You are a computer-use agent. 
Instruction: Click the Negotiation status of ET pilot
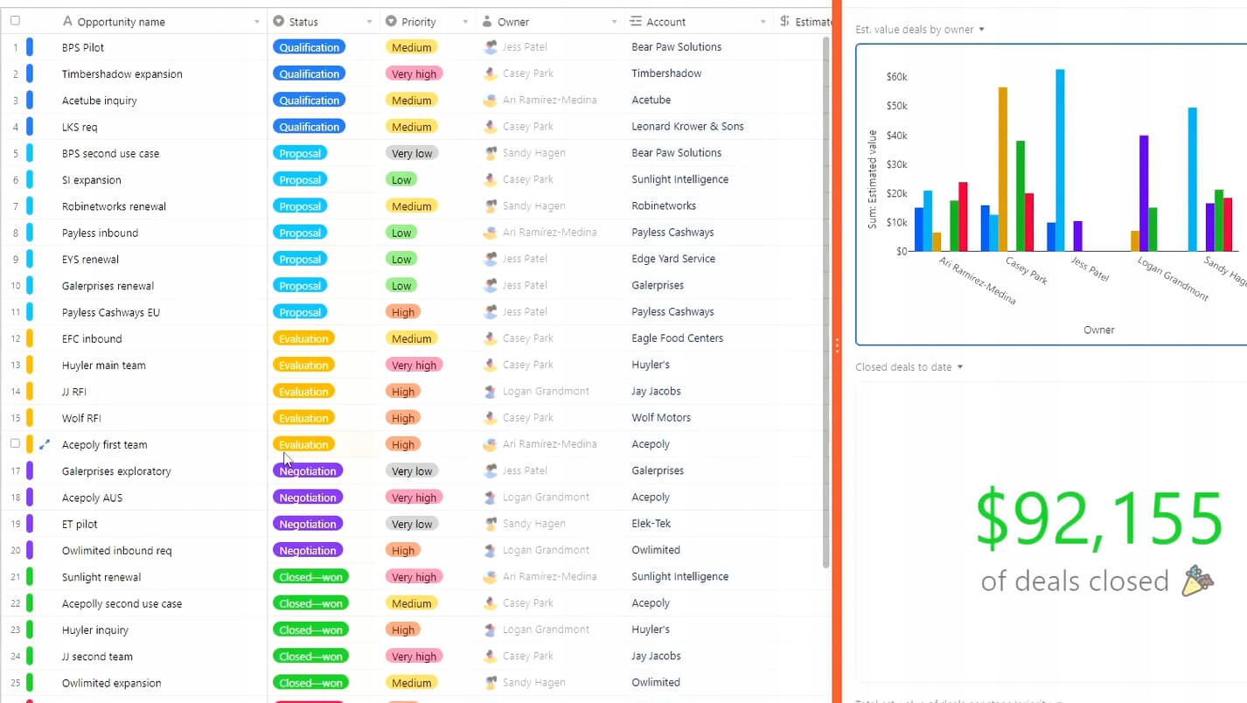point(308,524)
